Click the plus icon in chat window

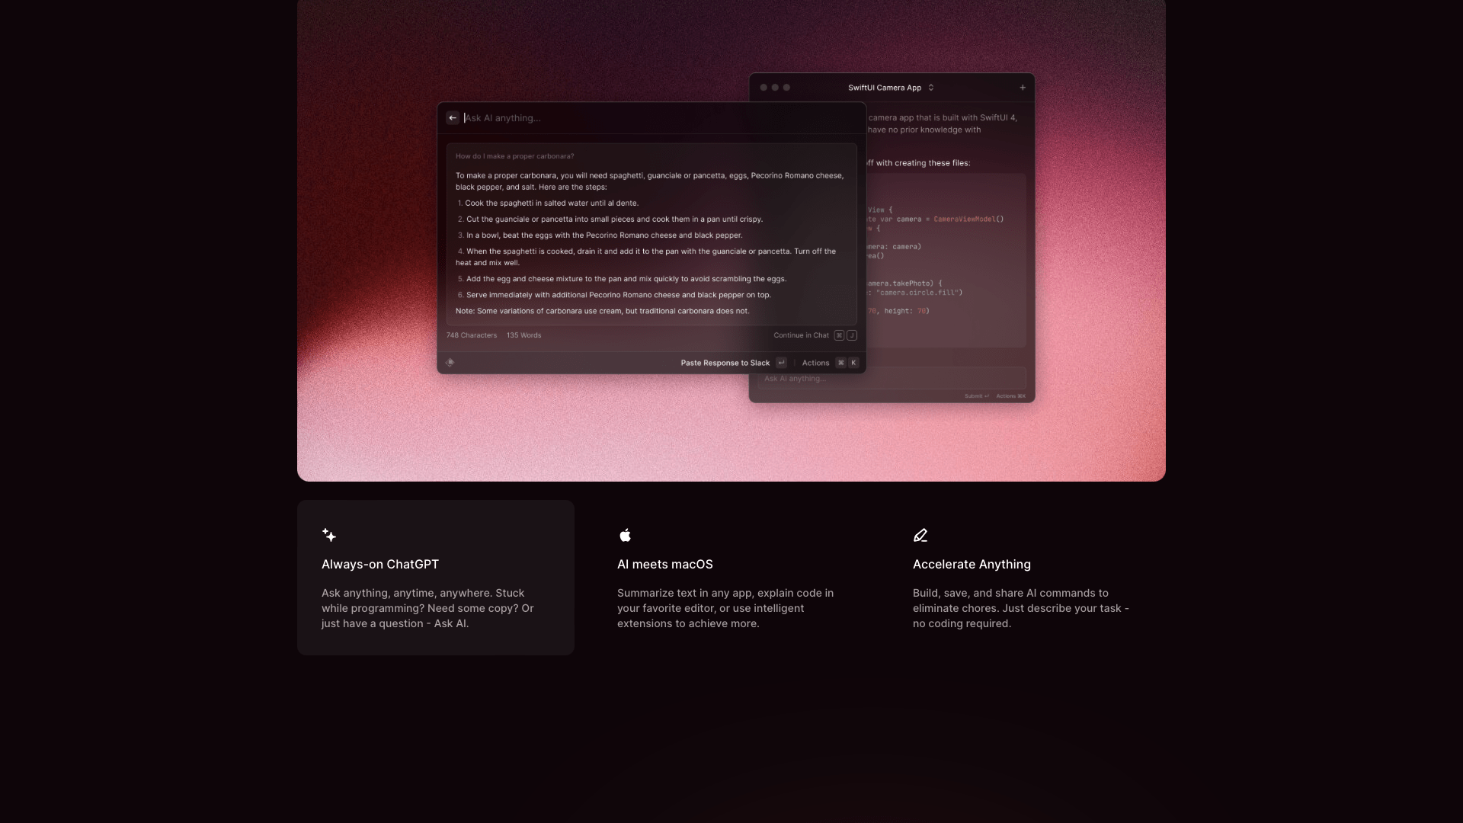point(1023,88)
